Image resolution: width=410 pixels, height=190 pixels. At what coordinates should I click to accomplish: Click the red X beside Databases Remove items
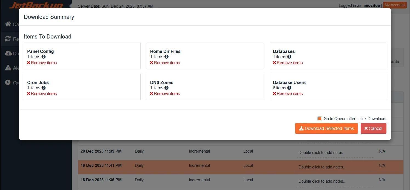[274, 63]
